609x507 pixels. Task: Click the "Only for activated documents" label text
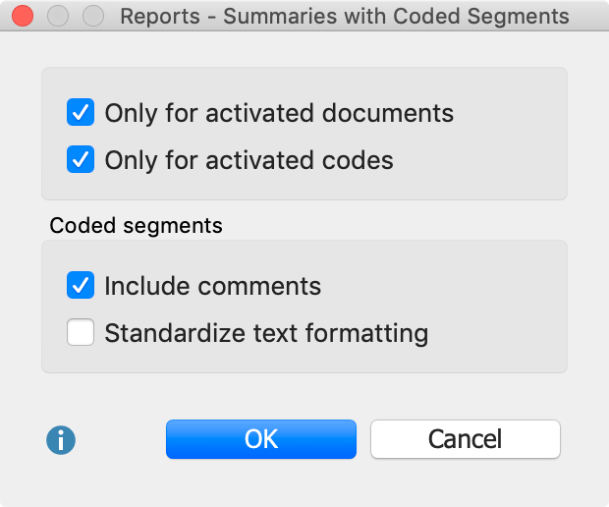279,113
